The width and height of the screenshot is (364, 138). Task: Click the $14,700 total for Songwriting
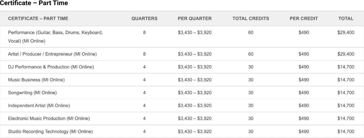tap(346, 93)
